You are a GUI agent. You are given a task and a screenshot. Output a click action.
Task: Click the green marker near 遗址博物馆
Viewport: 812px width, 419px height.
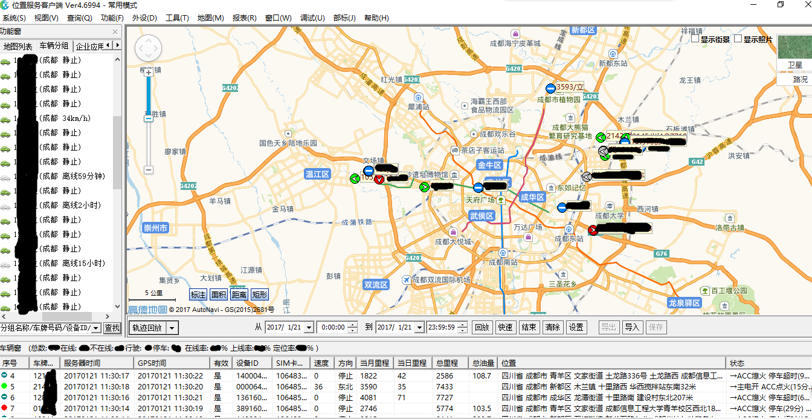pos(424,187)
